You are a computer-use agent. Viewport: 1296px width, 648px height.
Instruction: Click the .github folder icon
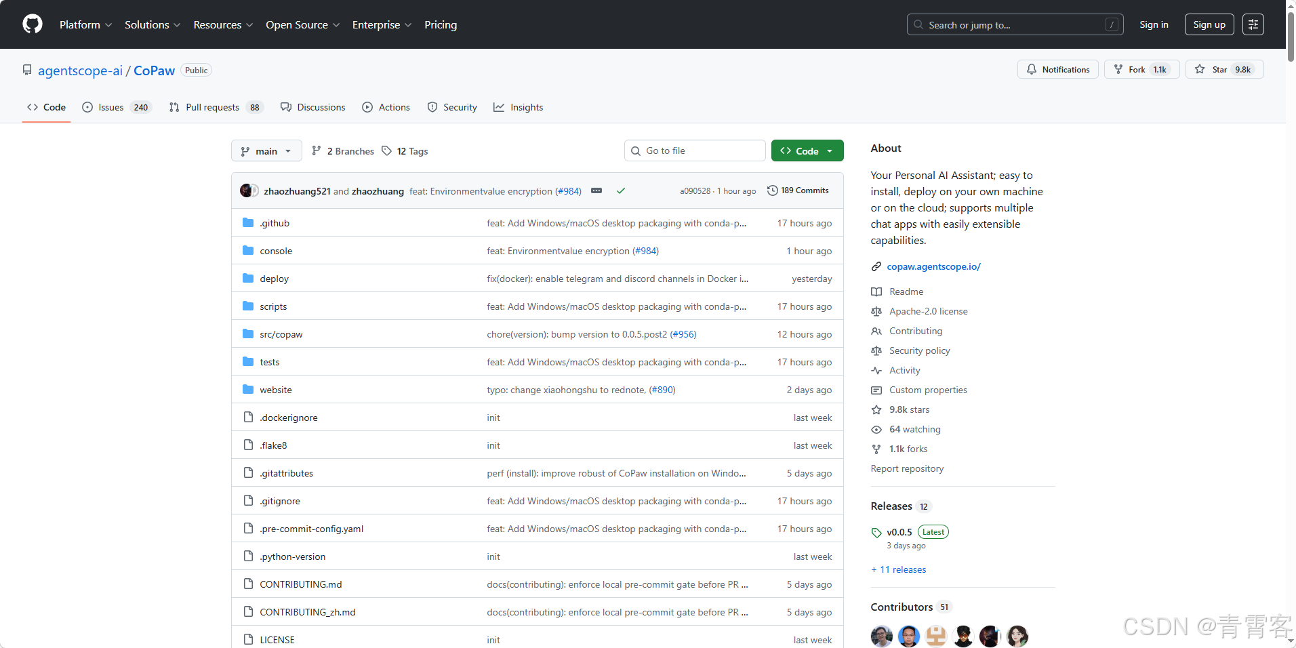click(248, 223)
